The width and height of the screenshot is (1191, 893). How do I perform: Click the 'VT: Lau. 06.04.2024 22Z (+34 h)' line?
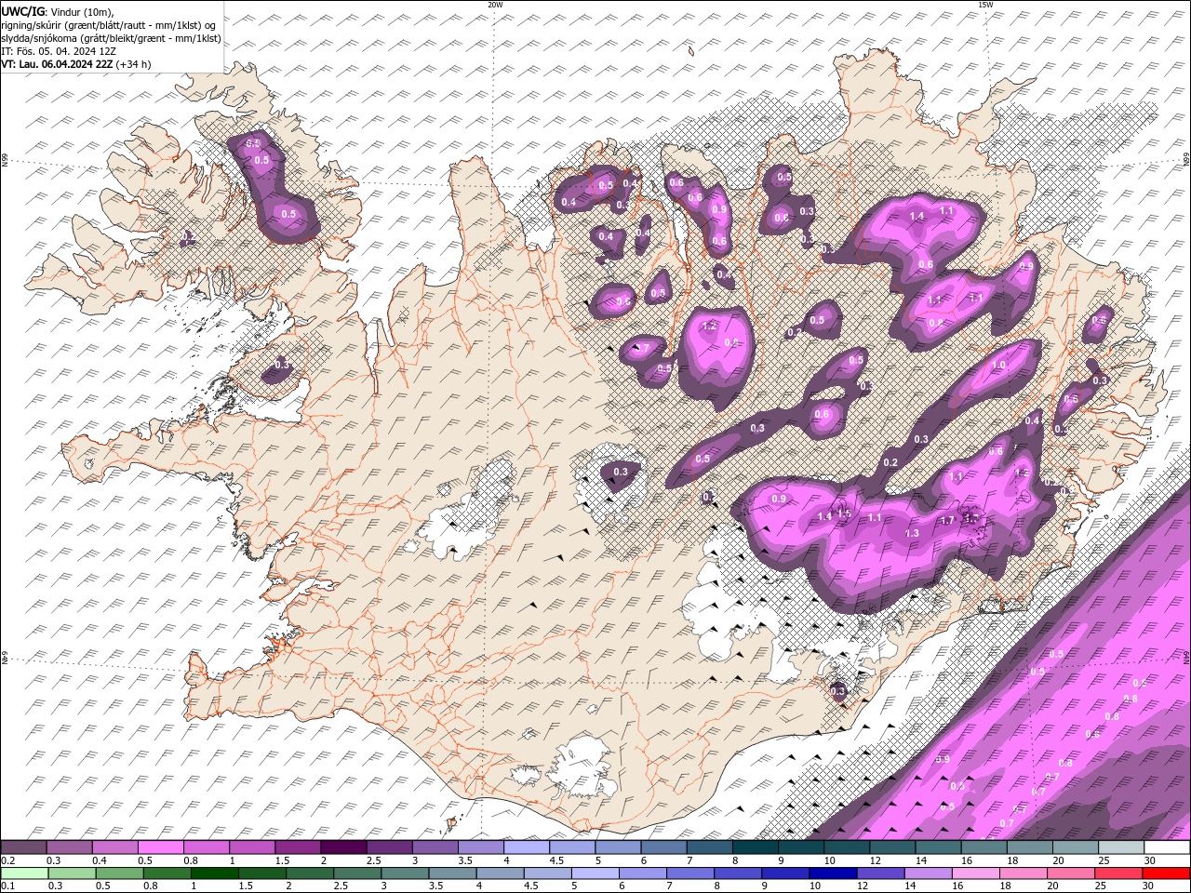tap(76, 64)
